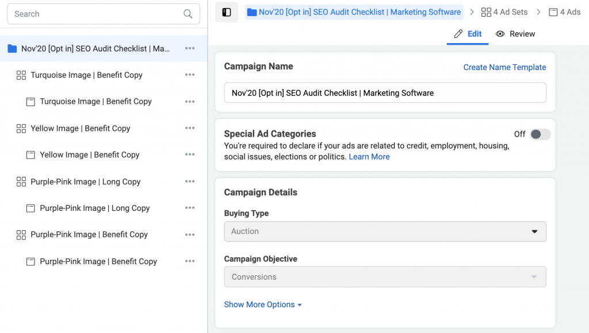Click the folder icon next to the campaign name
589x333 pixels.
click(x=12, y=48)
